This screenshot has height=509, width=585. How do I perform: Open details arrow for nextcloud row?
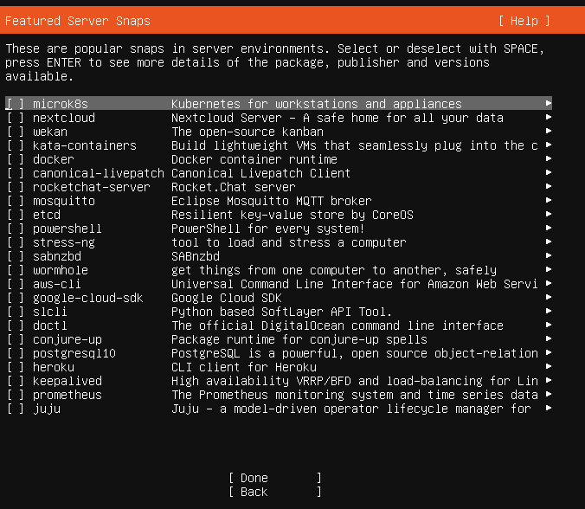pyautogui.click(x=548, y=117)
